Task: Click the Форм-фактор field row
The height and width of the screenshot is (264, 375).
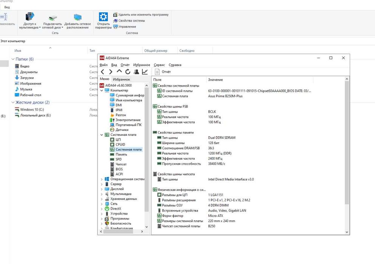Action: 190,216
